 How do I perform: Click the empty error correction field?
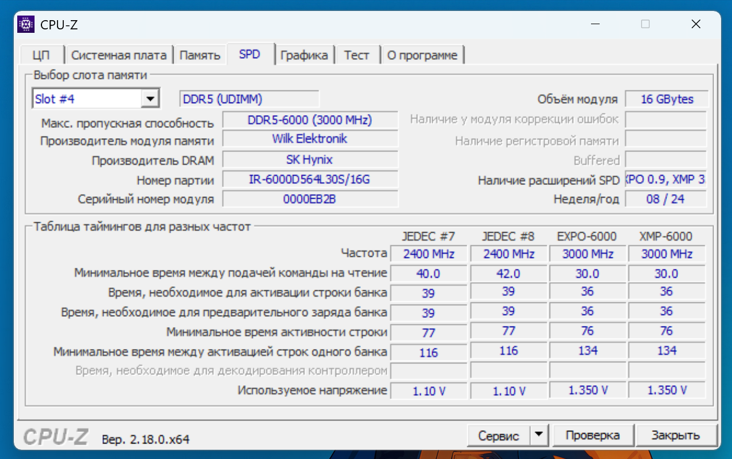pos(665,120)
